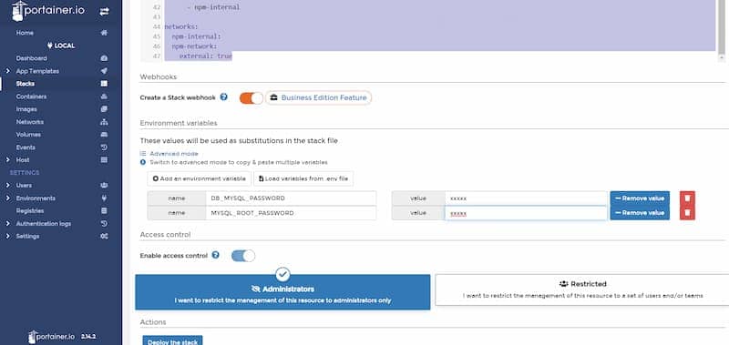Select the Restricted access option

pyautogui.click(x=582, y=289)
